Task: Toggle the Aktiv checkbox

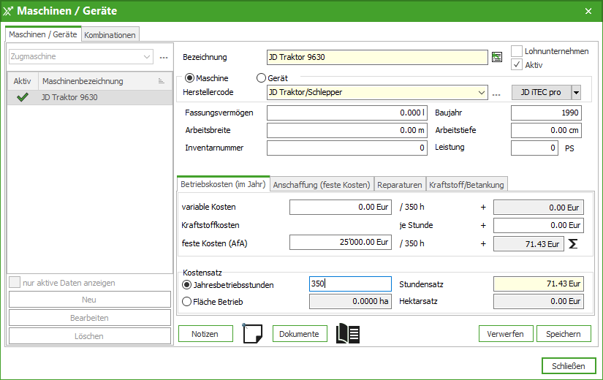Action: [517, 64]
